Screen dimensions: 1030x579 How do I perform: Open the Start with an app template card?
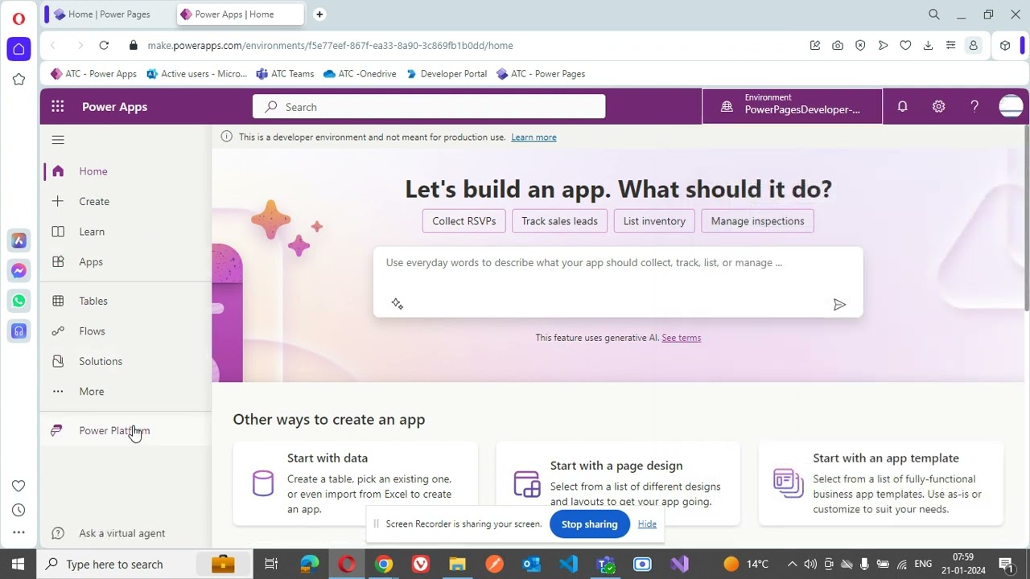coord(881,482)
